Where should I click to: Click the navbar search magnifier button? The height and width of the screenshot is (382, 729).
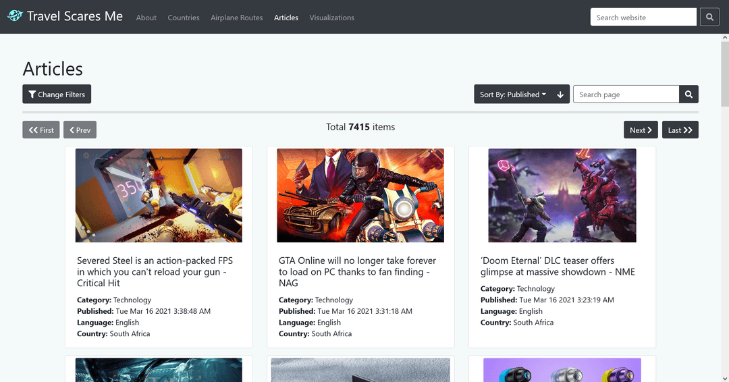(x=709, y=17)
